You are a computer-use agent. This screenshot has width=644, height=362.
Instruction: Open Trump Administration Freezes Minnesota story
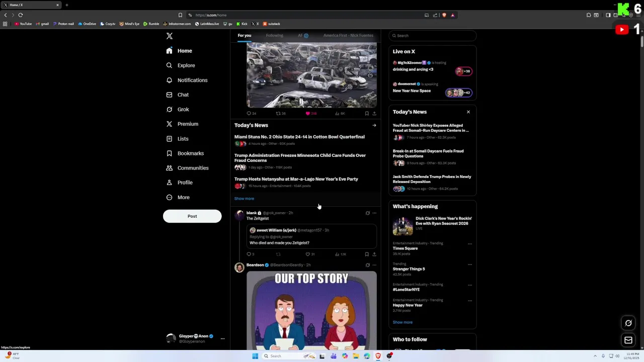pos(300,158)
